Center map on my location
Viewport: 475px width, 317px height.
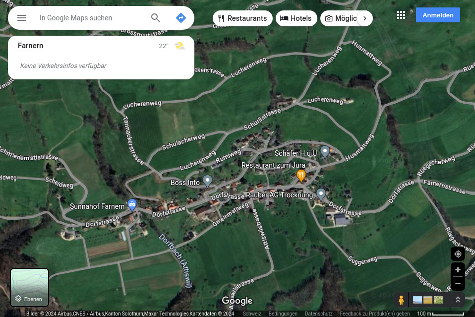point(458,254)
